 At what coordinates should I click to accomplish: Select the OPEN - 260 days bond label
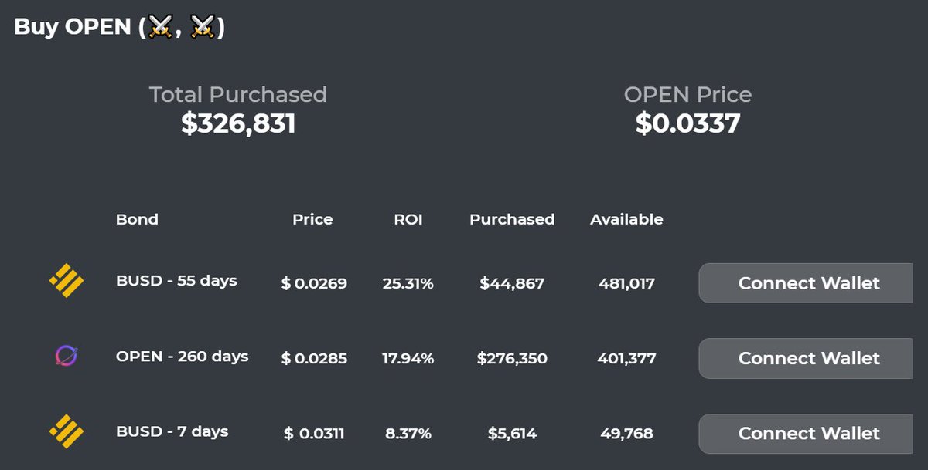183,357
